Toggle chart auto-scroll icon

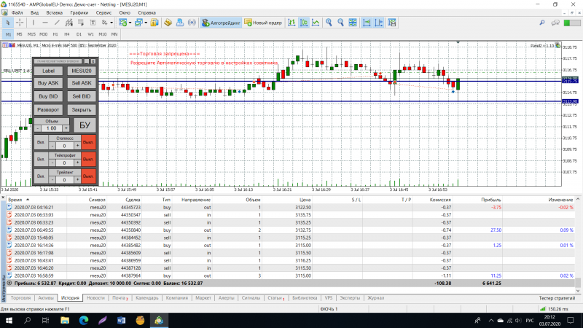367,23
